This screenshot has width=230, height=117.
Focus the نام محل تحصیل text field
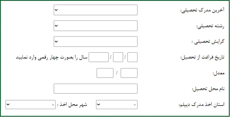pyautogui.click(x=96, y=89)
